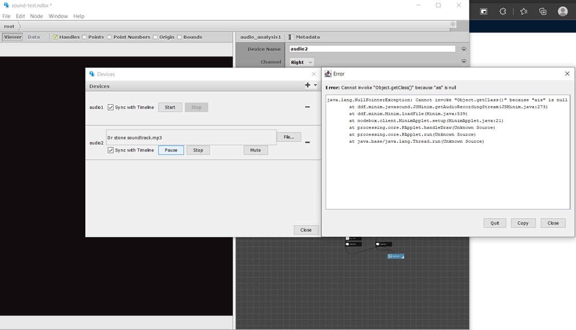Click the Device Name input field
This screenshot has height=330, width=576.
point(372,49)
